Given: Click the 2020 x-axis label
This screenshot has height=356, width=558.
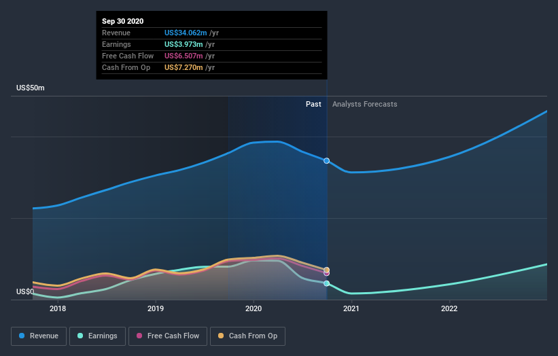Looking at the screenshot, I should coord(254,308).
